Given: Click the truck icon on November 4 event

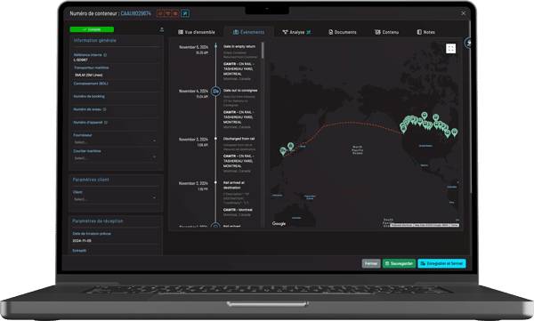Looking at the screenshot, I should coord(215,92).
